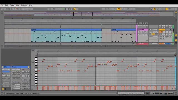Open the All Channels dropdown

153,32
